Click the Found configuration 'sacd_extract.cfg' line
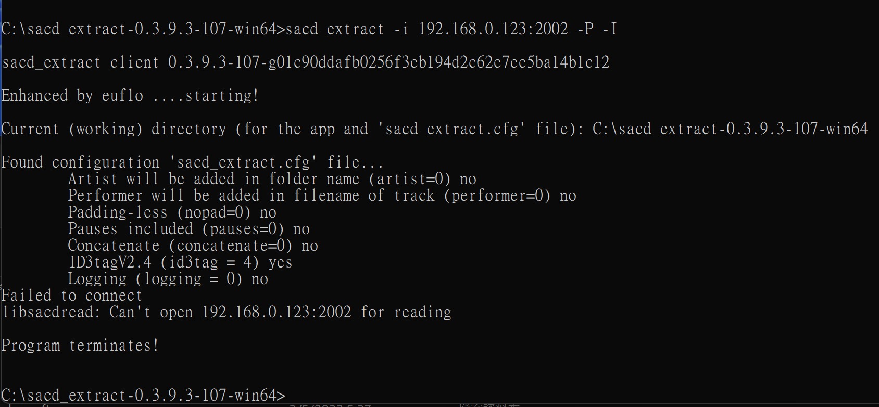The width and height of the screenshot is (879, 407). (193, 162)
